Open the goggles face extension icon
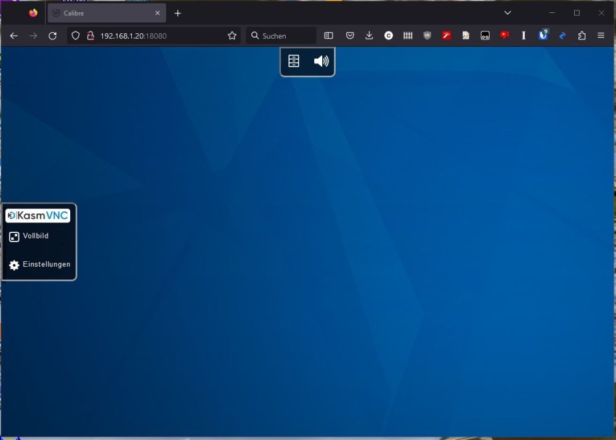 485,36
